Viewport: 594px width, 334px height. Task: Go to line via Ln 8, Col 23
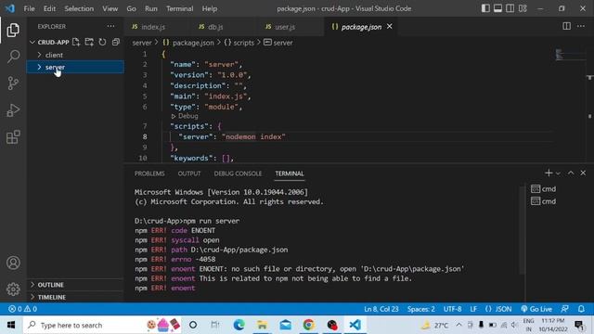[x=381, y=309]
